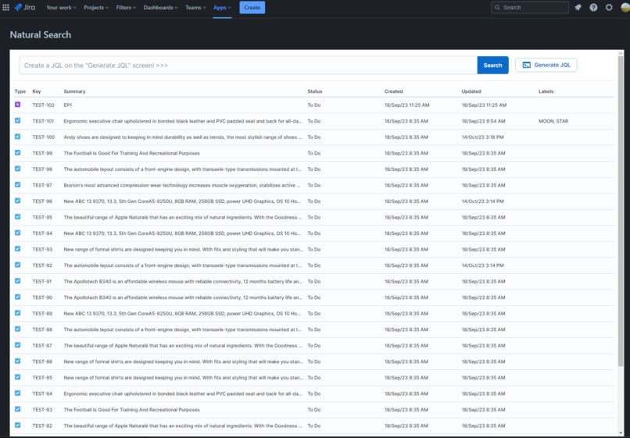630x438 pixels.
Task: Click the task type icon for TEST-99
Action: (18, 152)
